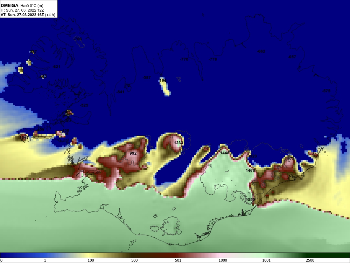Click the -438 value label on the map
Image resolution: width=350 pixels, height=263 pixels.
(65, 130)
